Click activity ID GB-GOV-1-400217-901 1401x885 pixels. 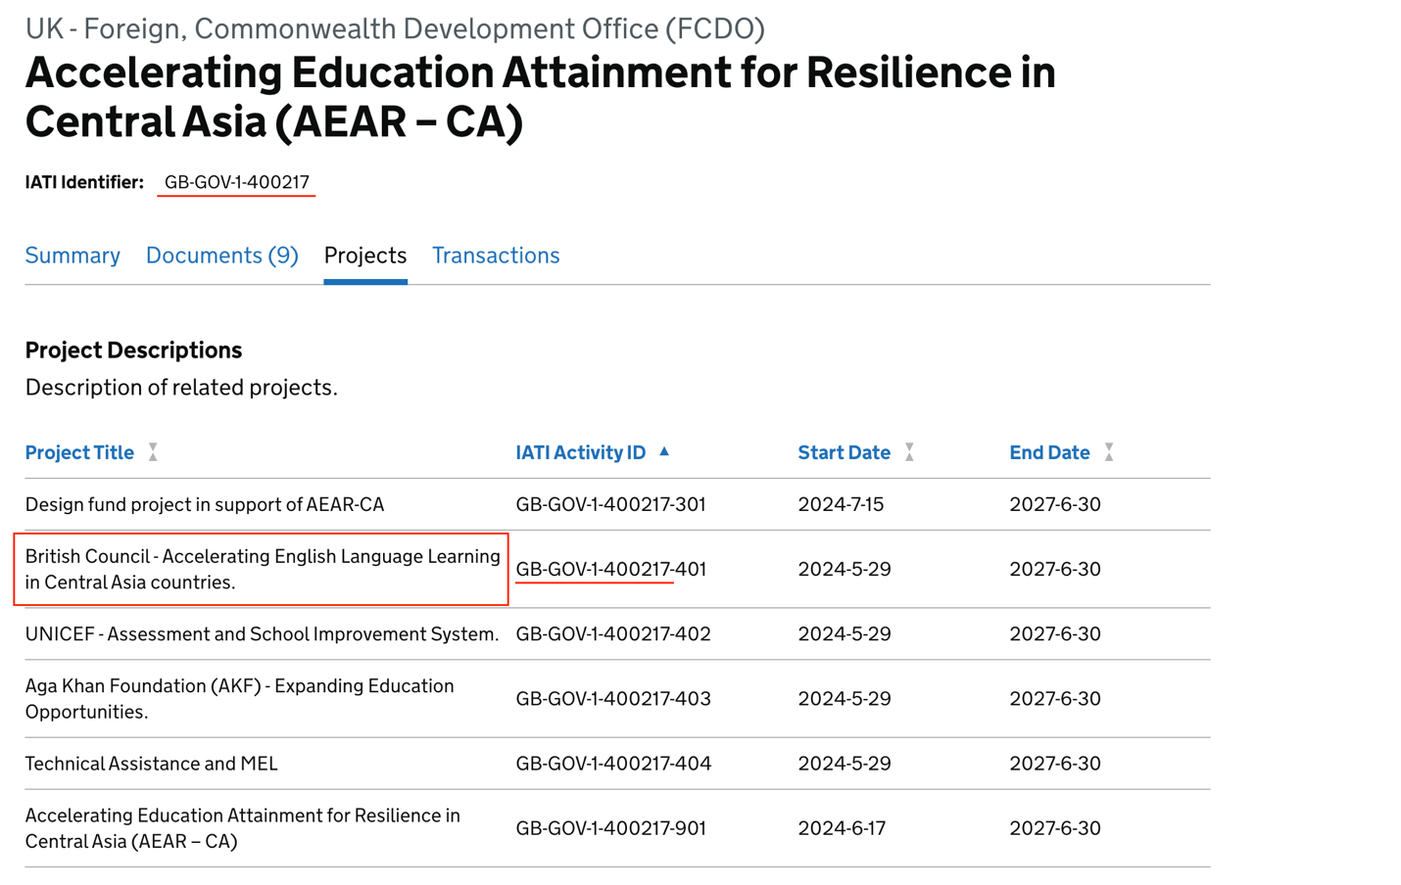coord(611,827)
